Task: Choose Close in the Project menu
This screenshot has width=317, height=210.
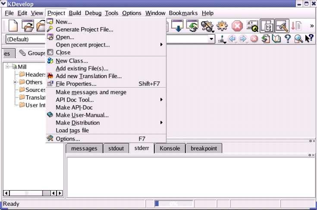Action: [106, 52]
